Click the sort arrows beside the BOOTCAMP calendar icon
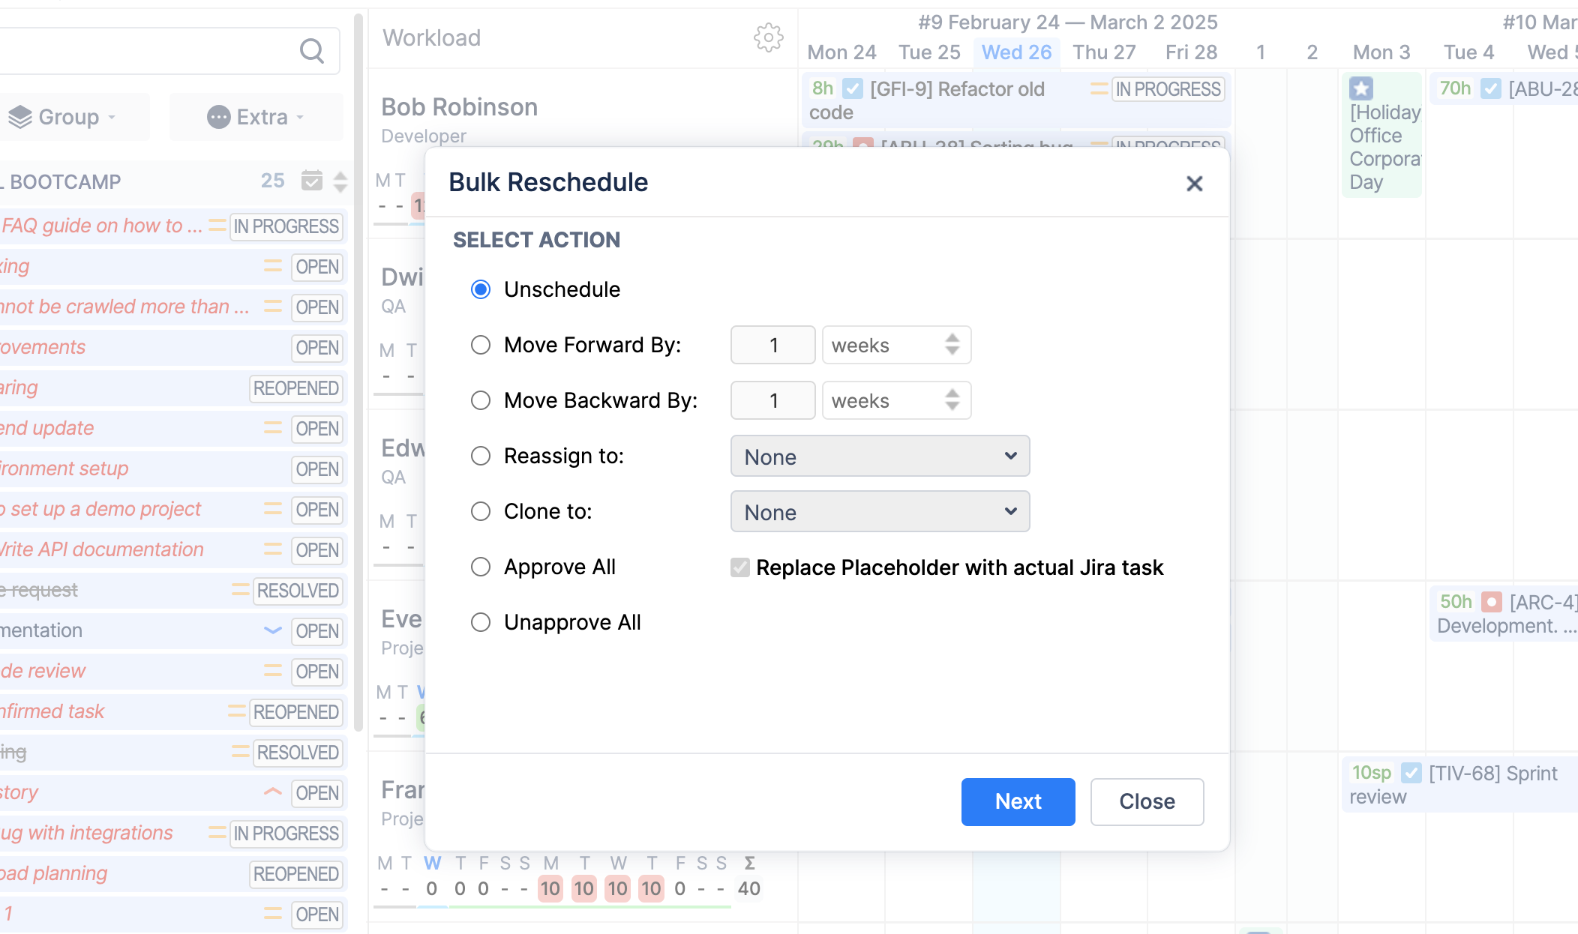Screen dimensions: 1578x934 tap(339, 181)
